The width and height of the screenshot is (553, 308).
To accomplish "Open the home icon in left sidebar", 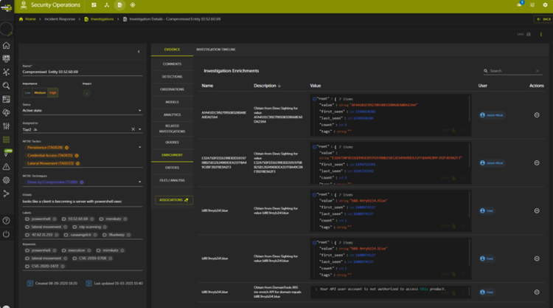I will click(7, 46).
